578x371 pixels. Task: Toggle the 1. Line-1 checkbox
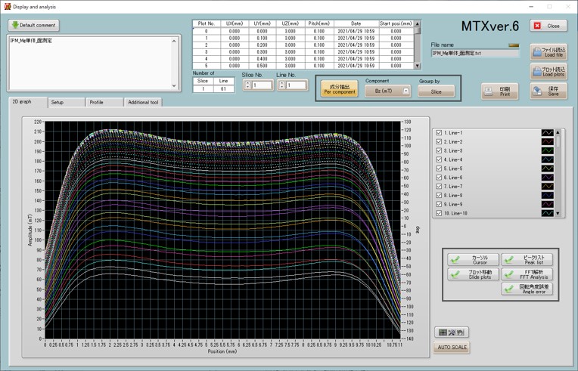tap(439, 133)
